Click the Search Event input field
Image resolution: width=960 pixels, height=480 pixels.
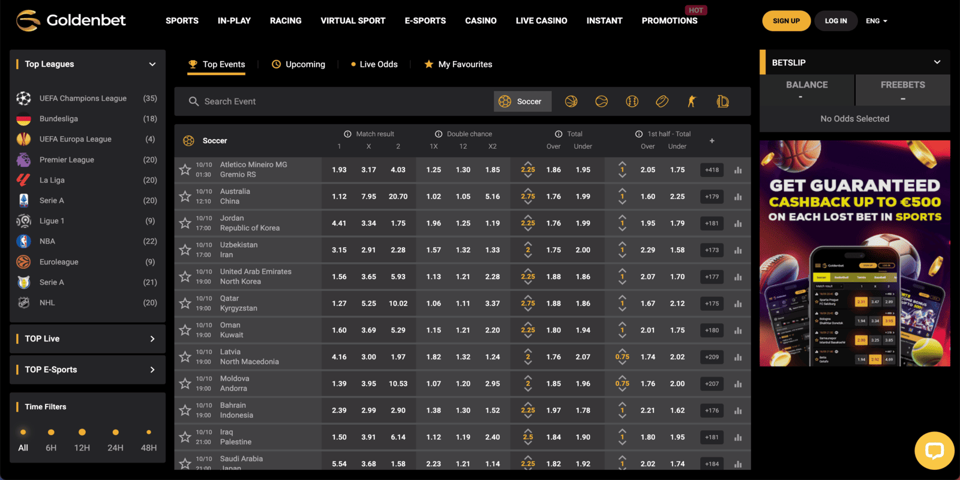pyautogui.click(x=336, y=101)
